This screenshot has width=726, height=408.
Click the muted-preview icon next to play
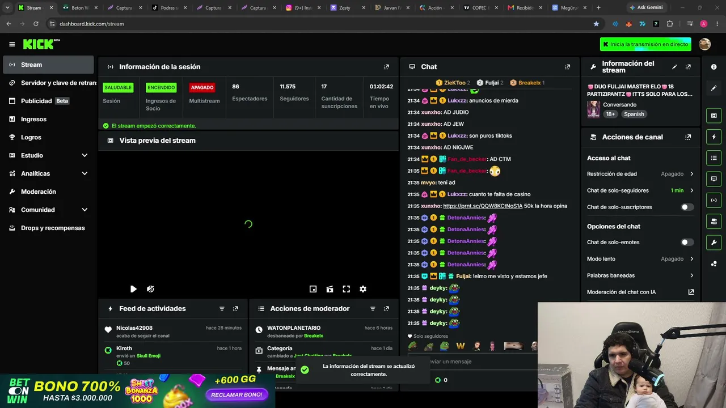pos(150,289)
